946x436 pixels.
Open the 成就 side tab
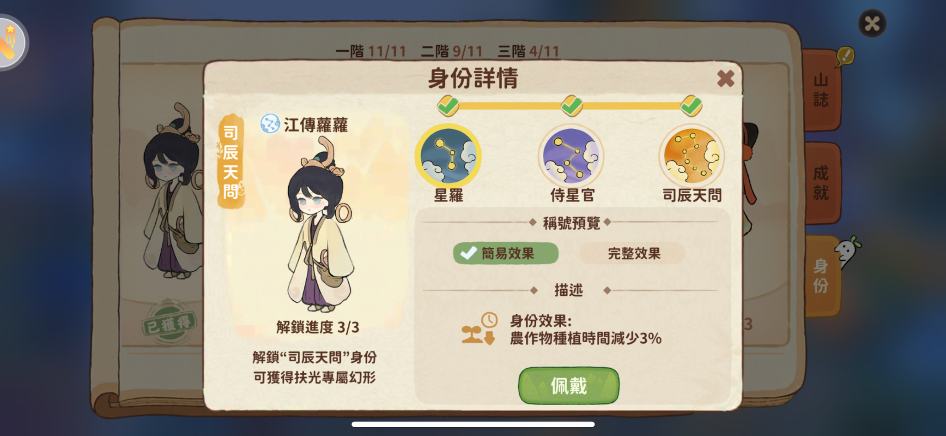821,183
